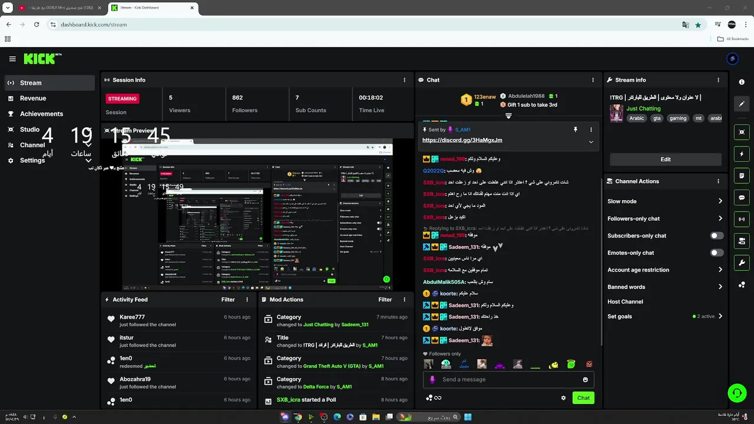Open Stream in sidebar
This screenshot has height=424, width=754.
click(49, 83)
